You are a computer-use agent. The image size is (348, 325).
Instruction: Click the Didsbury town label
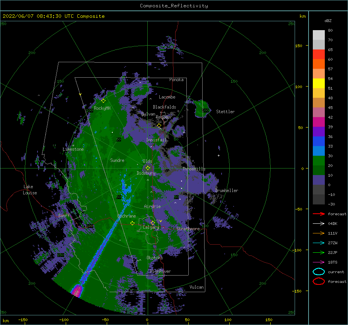click(146, 173)
